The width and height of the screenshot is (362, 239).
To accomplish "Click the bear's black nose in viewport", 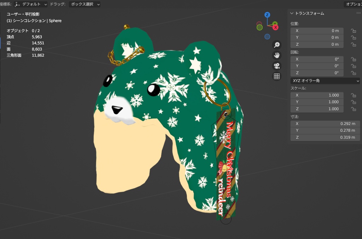I will coord(117,110).
